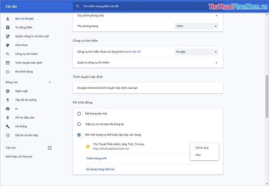This screenshot has width=269, height=186.
Task: Collapse the Nâng cao section
Action: point(50,82)
